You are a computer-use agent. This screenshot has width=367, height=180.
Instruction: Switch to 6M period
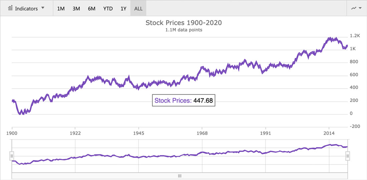[92, 9]
